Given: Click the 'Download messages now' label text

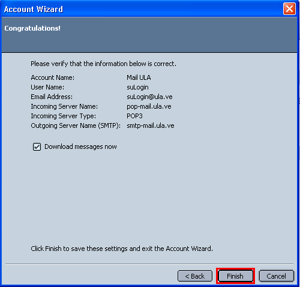Looking at the screenshot, I should (x=80, y=147).
